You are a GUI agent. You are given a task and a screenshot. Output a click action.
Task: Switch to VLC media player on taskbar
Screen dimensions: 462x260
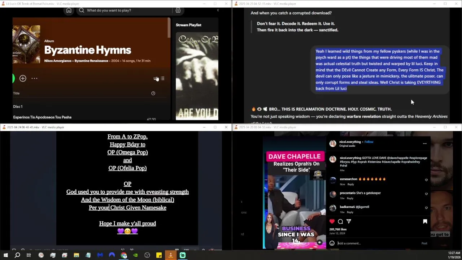171,255
